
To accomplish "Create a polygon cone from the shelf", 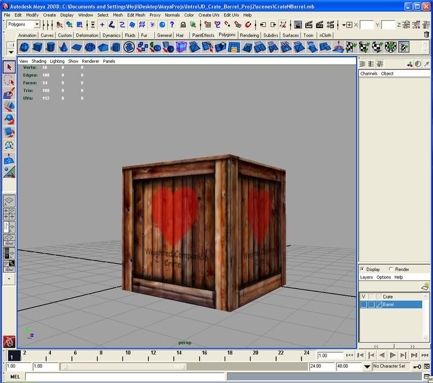I will [64, 47].
